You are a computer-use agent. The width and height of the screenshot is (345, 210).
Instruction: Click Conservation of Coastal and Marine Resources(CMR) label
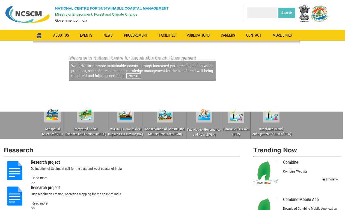point(165,132)
